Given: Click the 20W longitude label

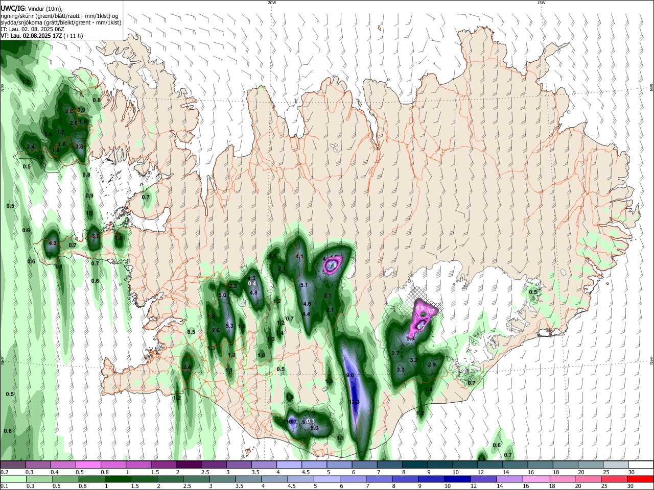Looking at the screenshot, I should pos(272,3).
